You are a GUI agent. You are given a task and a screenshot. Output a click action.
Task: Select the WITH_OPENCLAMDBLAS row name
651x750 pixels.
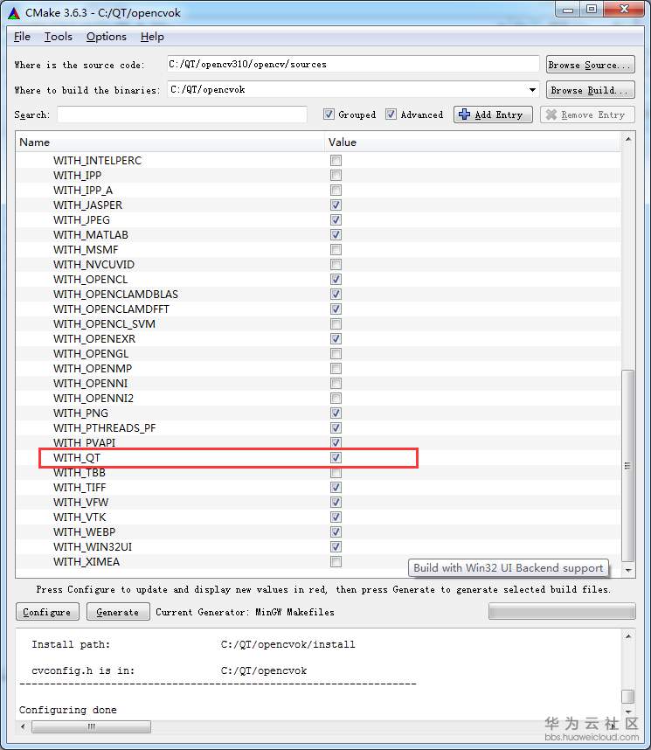point(115,295)
